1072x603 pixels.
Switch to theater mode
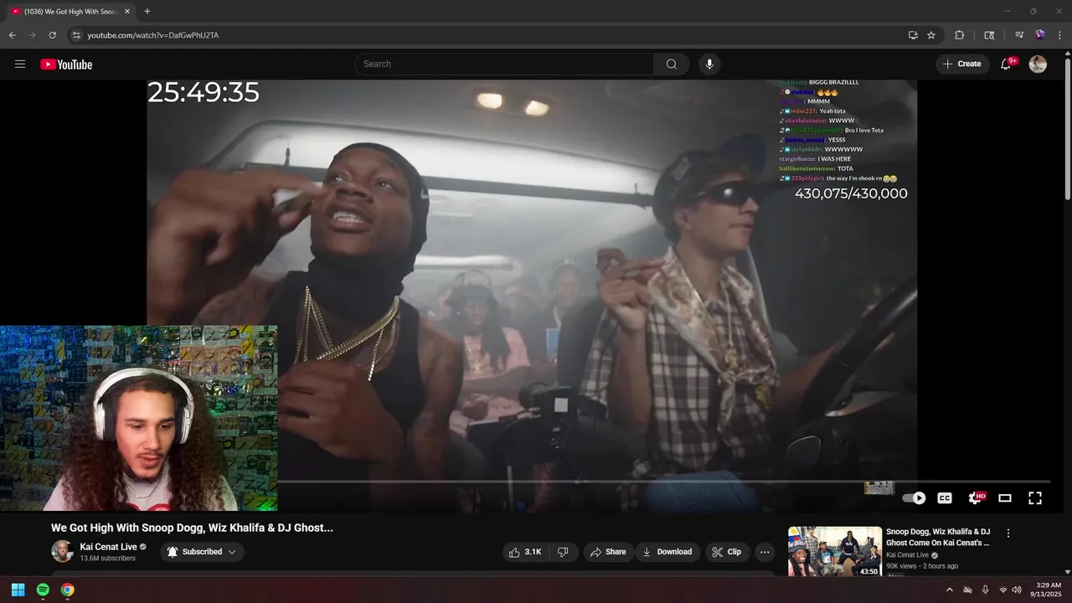[x=1005, y=497]
